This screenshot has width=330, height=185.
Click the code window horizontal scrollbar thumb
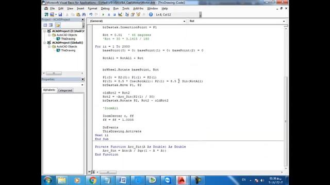(108, 172)
